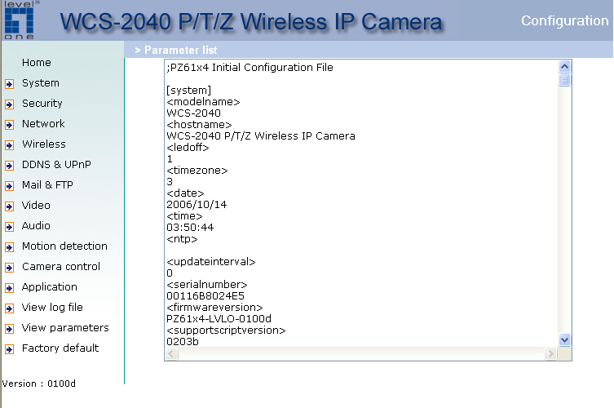The height and width of the screenshot is (408, 614).
Task: Click the arrow icon beside Motion detection
Action: [10, 247]
